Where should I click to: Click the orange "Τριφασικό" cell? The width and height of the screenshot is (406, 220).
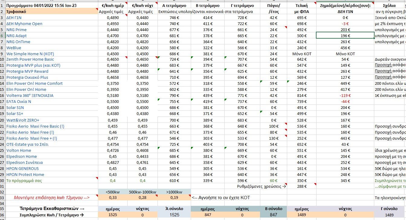51,11
